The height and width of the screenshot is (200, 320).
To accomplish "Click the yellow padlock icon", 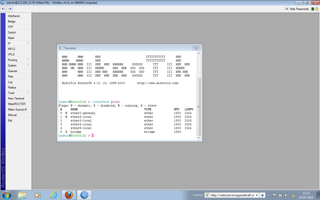I will coord(317,9).
